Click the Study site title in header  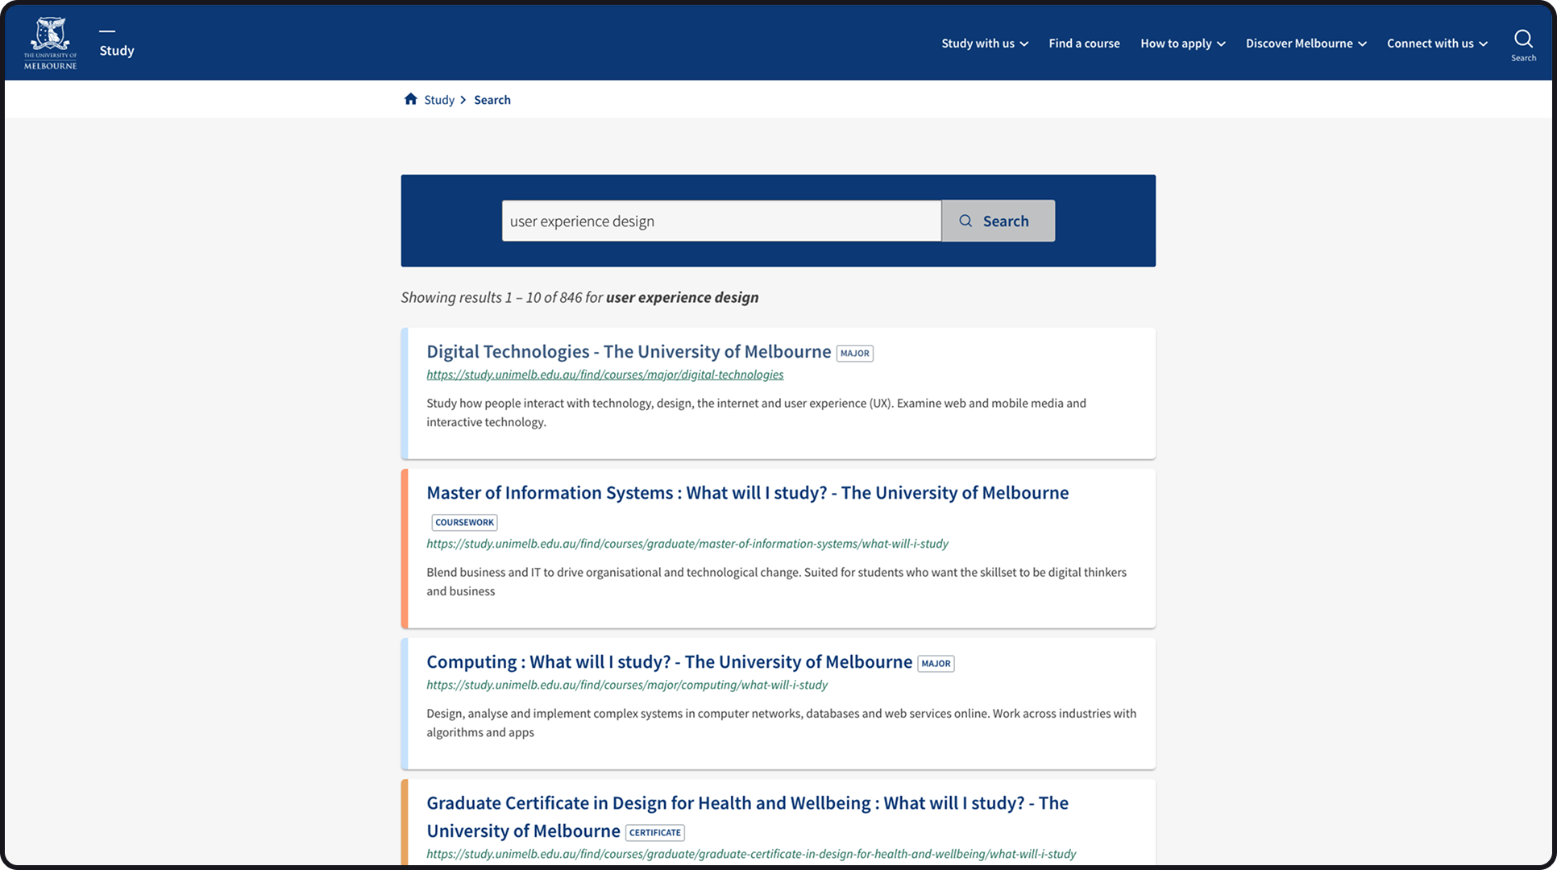click(x=117, y=50)
